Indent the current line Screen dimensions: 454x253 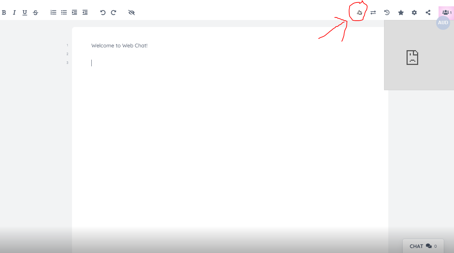74,12
